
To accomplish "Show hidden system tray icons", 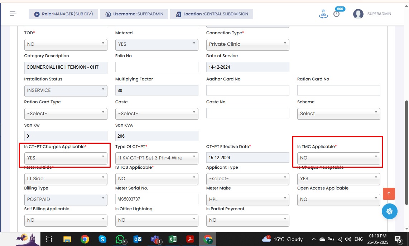I will pyautogui.click(x=314, y=239).
